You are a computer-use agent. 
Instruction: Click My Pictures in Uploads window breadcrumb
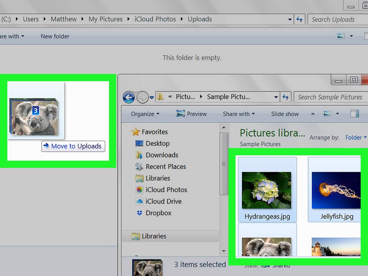[x=105, y=19]
